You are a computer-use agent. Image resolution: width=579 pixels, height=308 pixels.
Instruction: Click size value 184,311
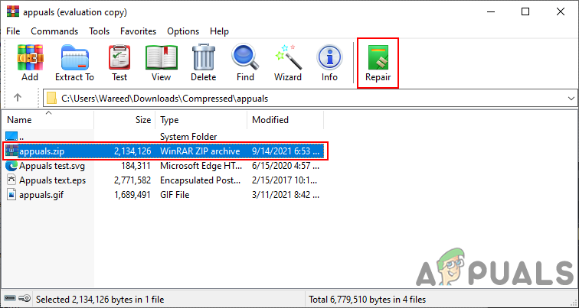tap(136, 166)
